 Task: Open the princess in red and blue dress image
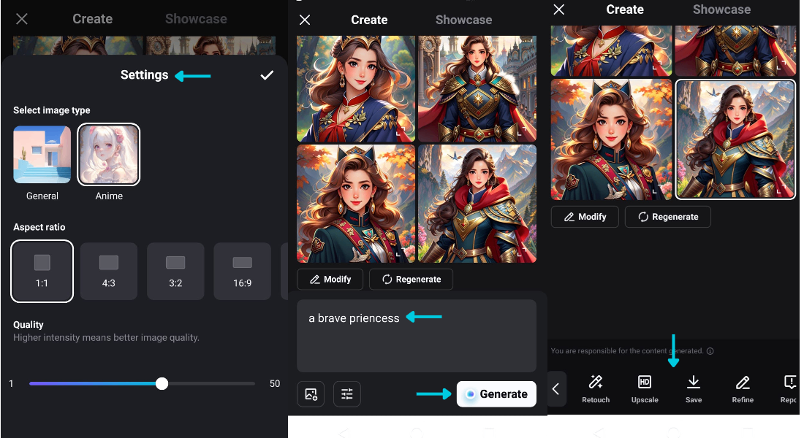coord(356,88)
